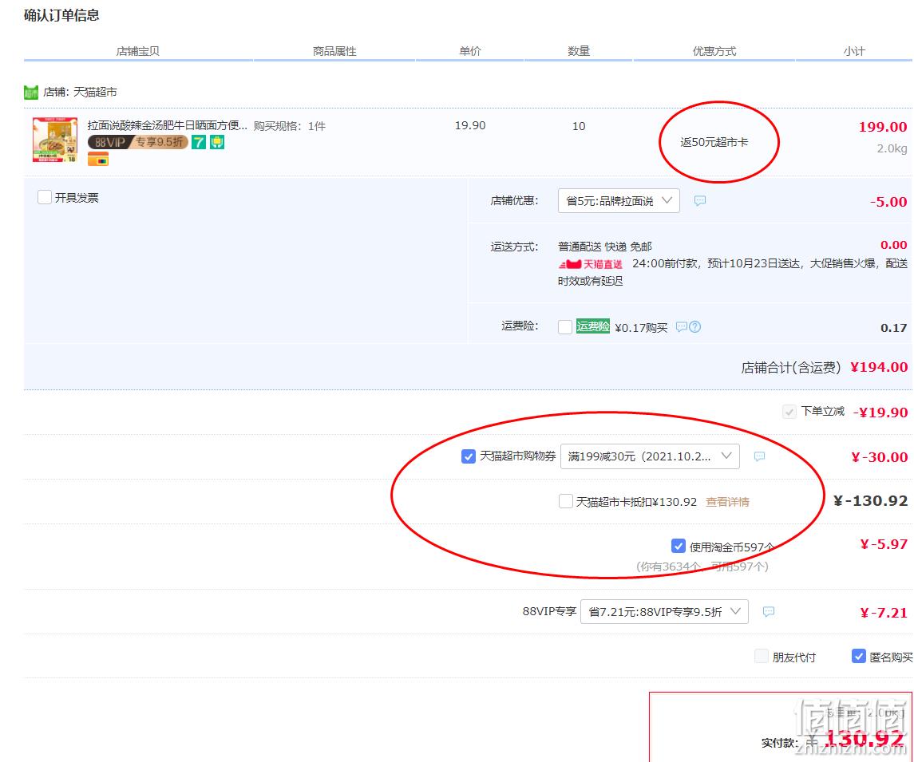This screenshot has height=762, width=914.
Task: Click the -5.00 store discount amount
Action: click(x=888, y=202)
